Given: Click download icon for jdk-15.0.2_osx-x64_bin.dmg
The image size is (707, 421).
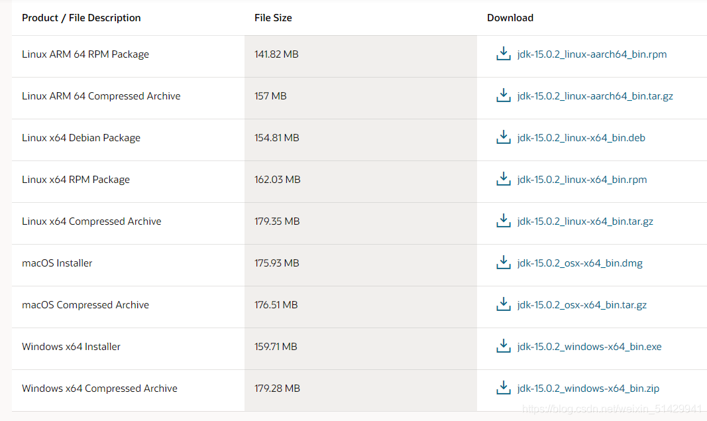Looking at the screenshot, I should 503,263.
